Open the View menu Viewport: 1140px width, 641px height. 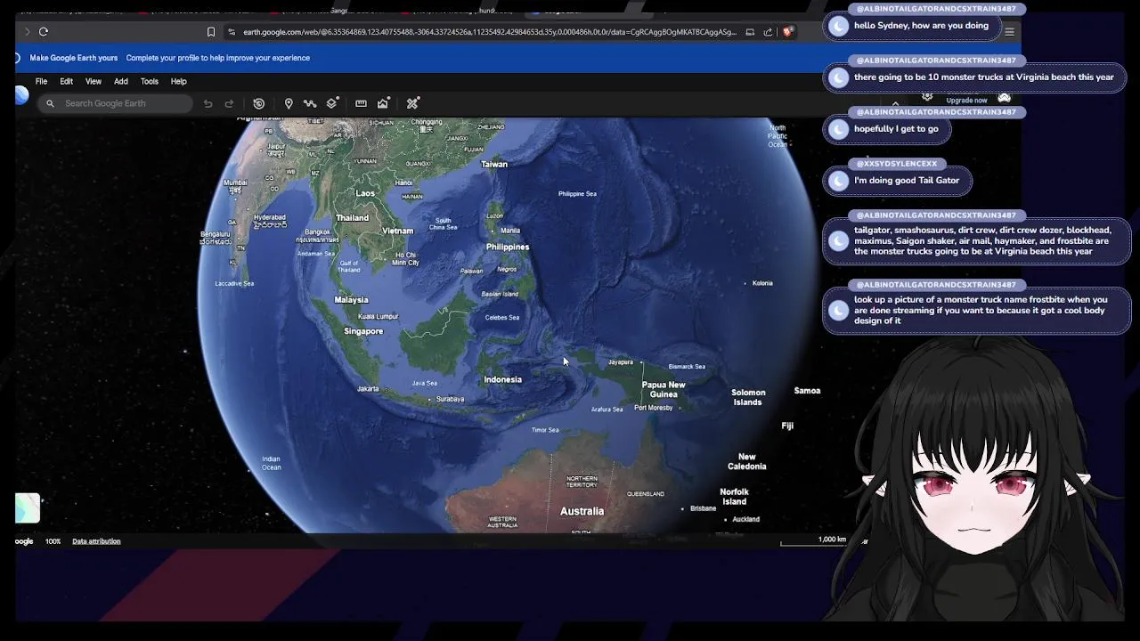click(93, 81)
